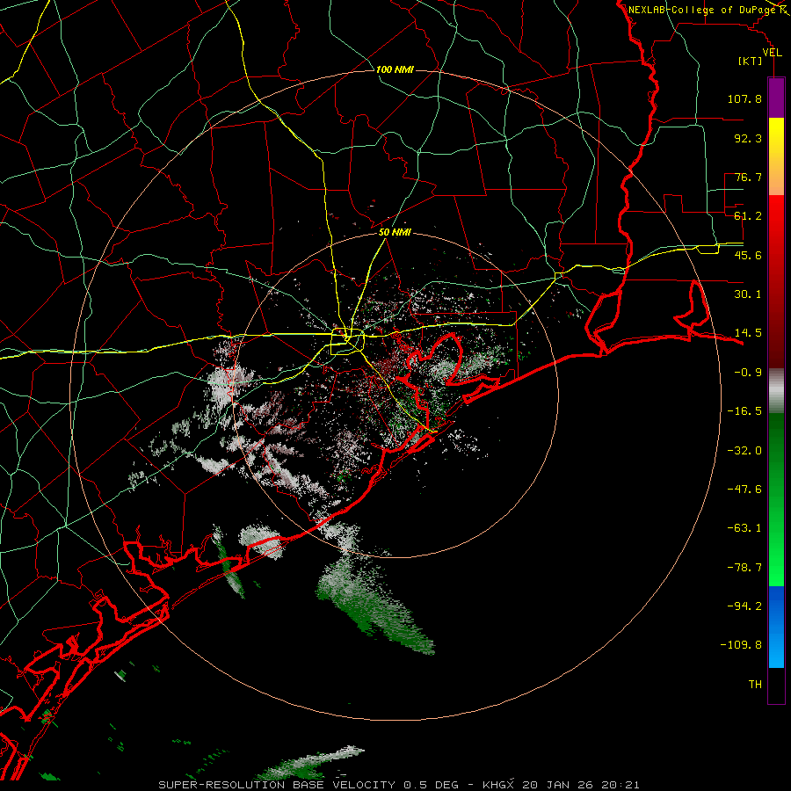Click the -47.6 velocity scale value
The image size is (791, 791).
coord(744,490)
